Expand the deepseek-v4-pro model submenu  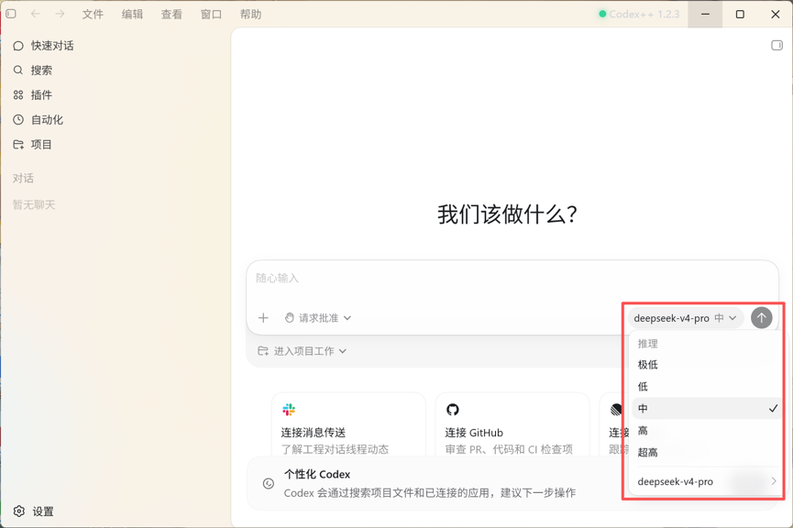(x=706, y=481)
